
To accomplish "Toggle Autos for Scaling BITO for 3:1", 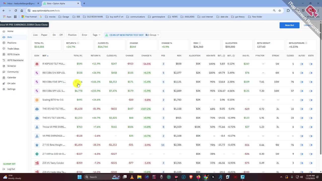I will tap(302, 100).
